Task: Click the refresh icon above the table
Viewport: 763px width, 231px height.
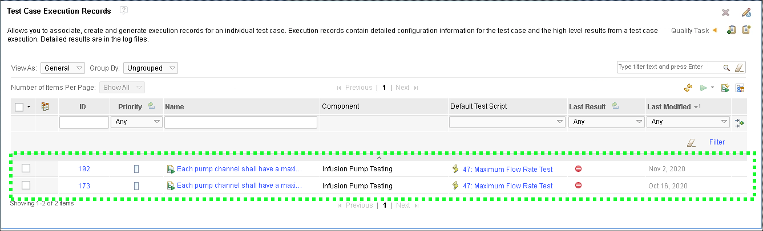Action: (688, 88)
